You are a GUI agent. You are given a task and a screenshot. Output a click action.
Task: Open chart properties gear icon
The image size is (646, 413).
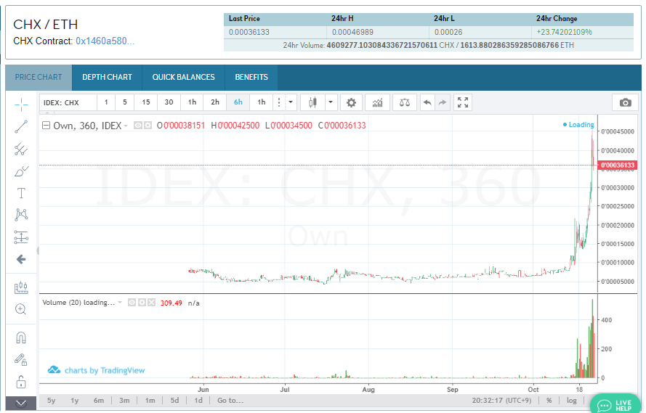click(x=351, y=102)
